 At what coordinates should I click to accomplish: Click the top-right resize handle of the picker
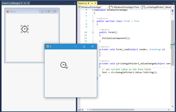[x=28, y=26]
